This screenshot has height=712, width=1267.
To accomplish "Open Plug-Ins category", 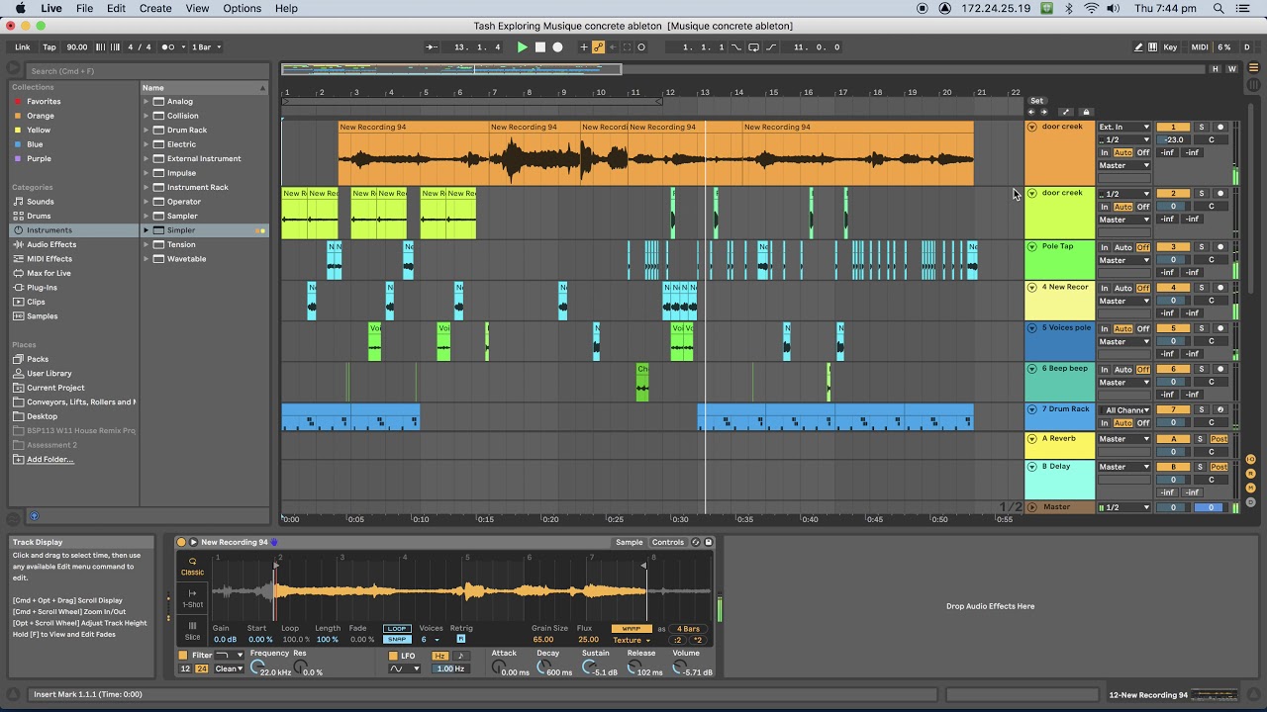I will (42, 287).
